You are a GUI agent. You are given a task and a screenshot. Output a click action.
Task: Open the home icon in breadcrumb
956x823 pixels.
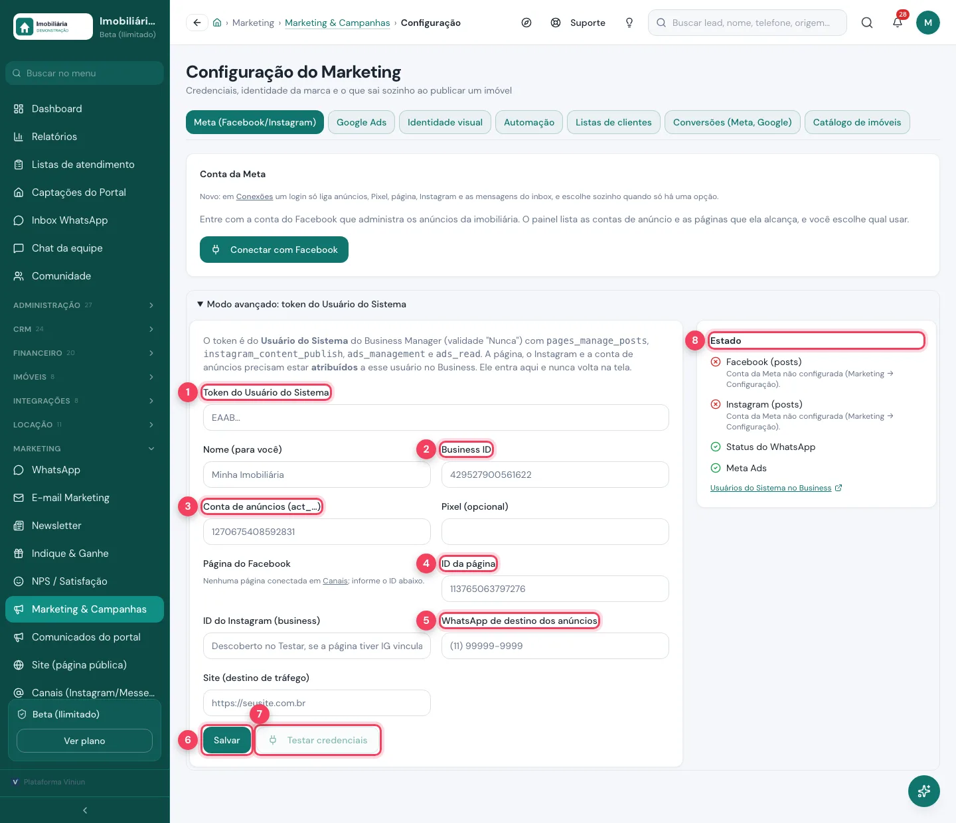[217, 23]
